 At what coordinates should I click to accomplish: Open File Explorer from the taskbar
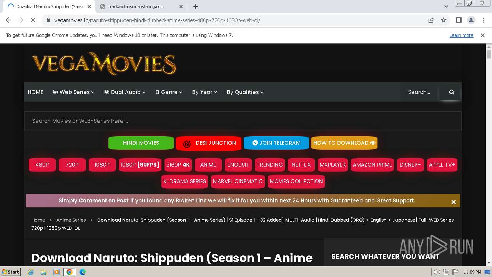(x=43, y=272)
